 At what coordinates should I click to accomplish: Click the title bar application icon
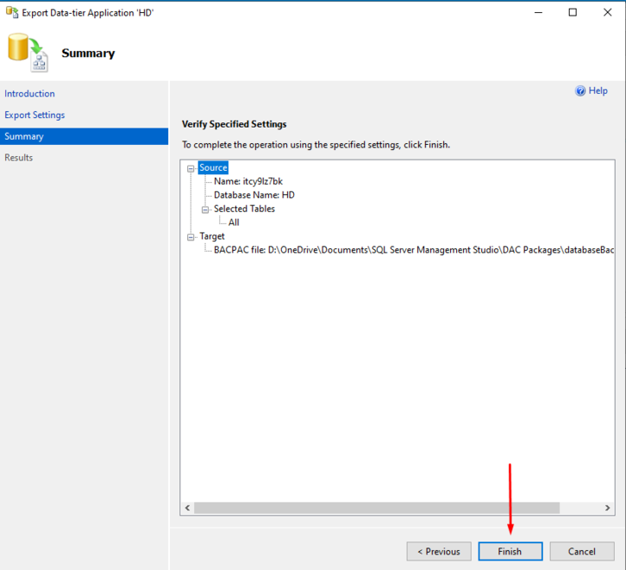click(x=12, y=12)
